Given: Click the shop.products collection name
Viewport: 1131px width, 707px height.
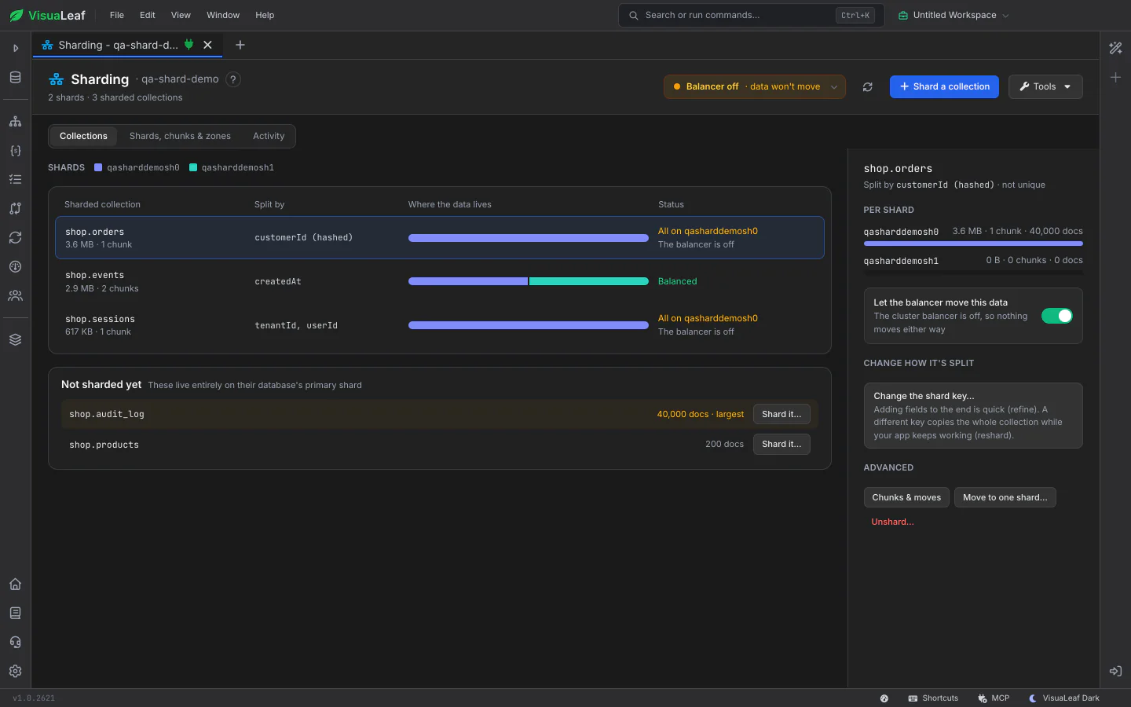Looking at the screenshot, I should [104, 445].
